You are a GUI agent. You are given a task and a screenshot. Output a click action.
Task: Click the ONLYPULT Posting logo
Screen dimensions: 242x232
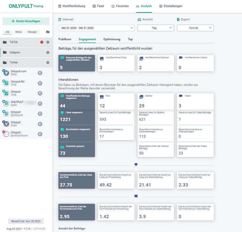coord(26,6)
